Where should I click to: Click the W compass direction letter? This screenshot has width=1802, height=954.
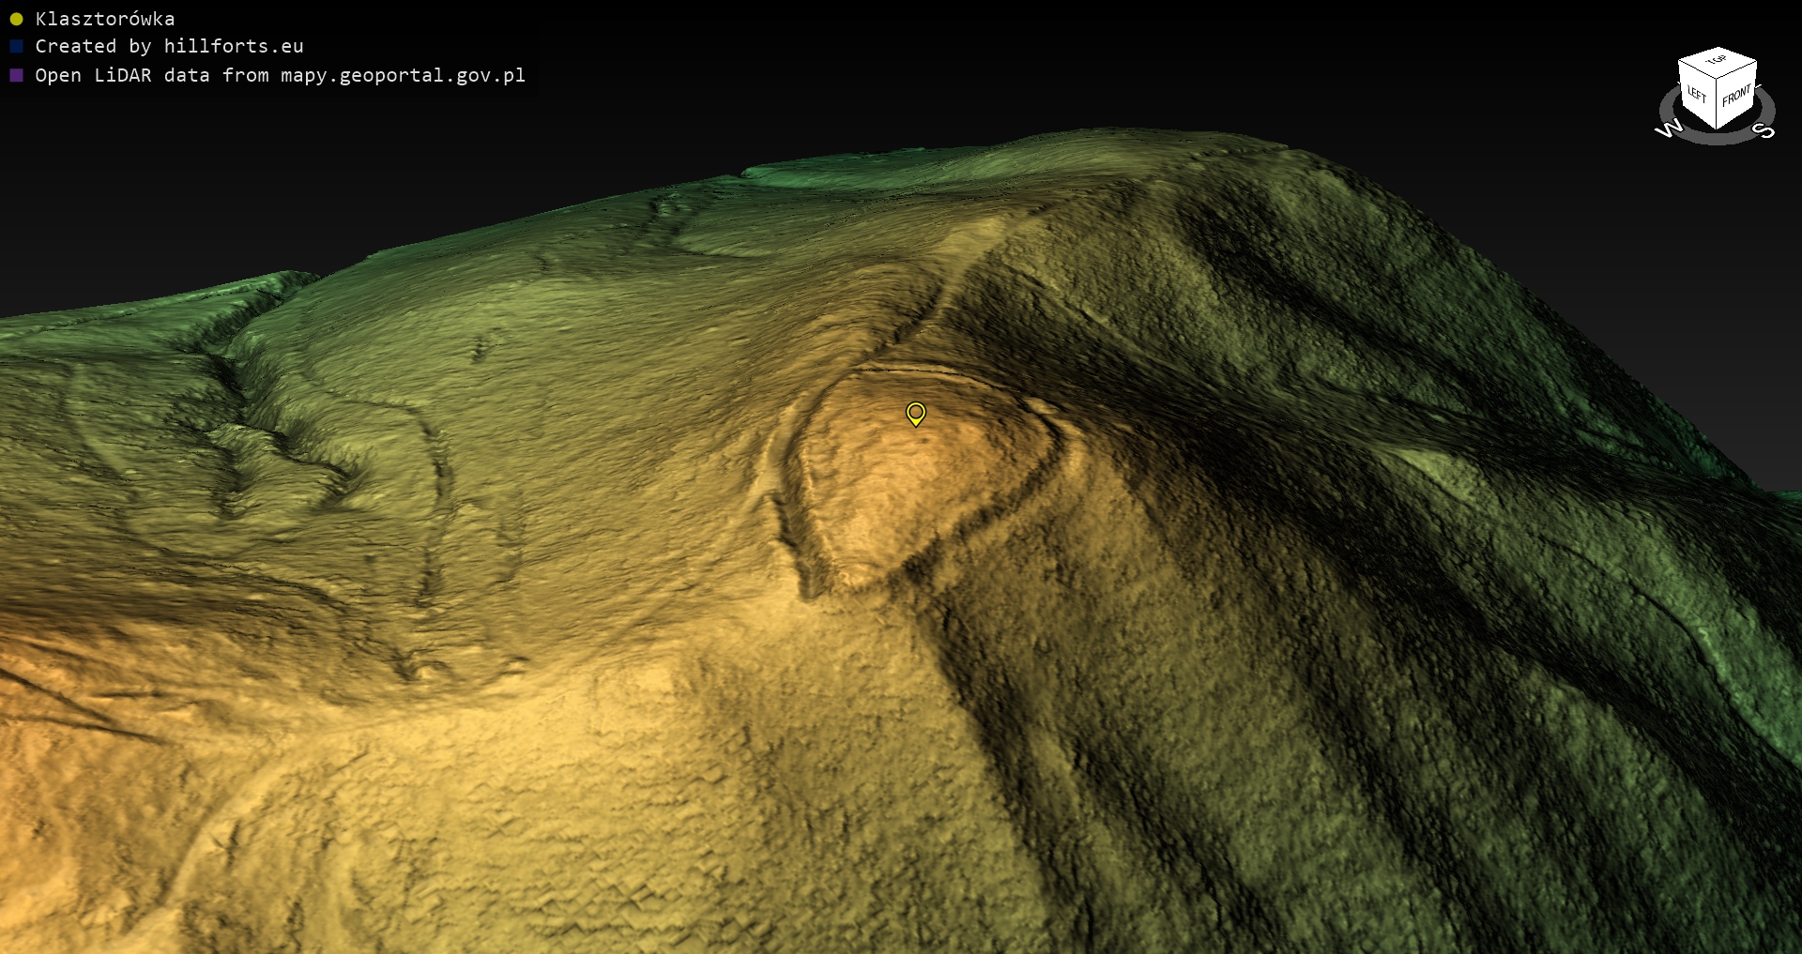pyautogui.click(x=1668, y=129)
